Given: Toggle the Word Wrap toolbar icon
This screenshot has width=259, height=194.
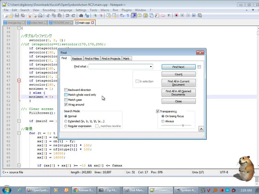Looking at the screenshot, I should tap(122, 15).
